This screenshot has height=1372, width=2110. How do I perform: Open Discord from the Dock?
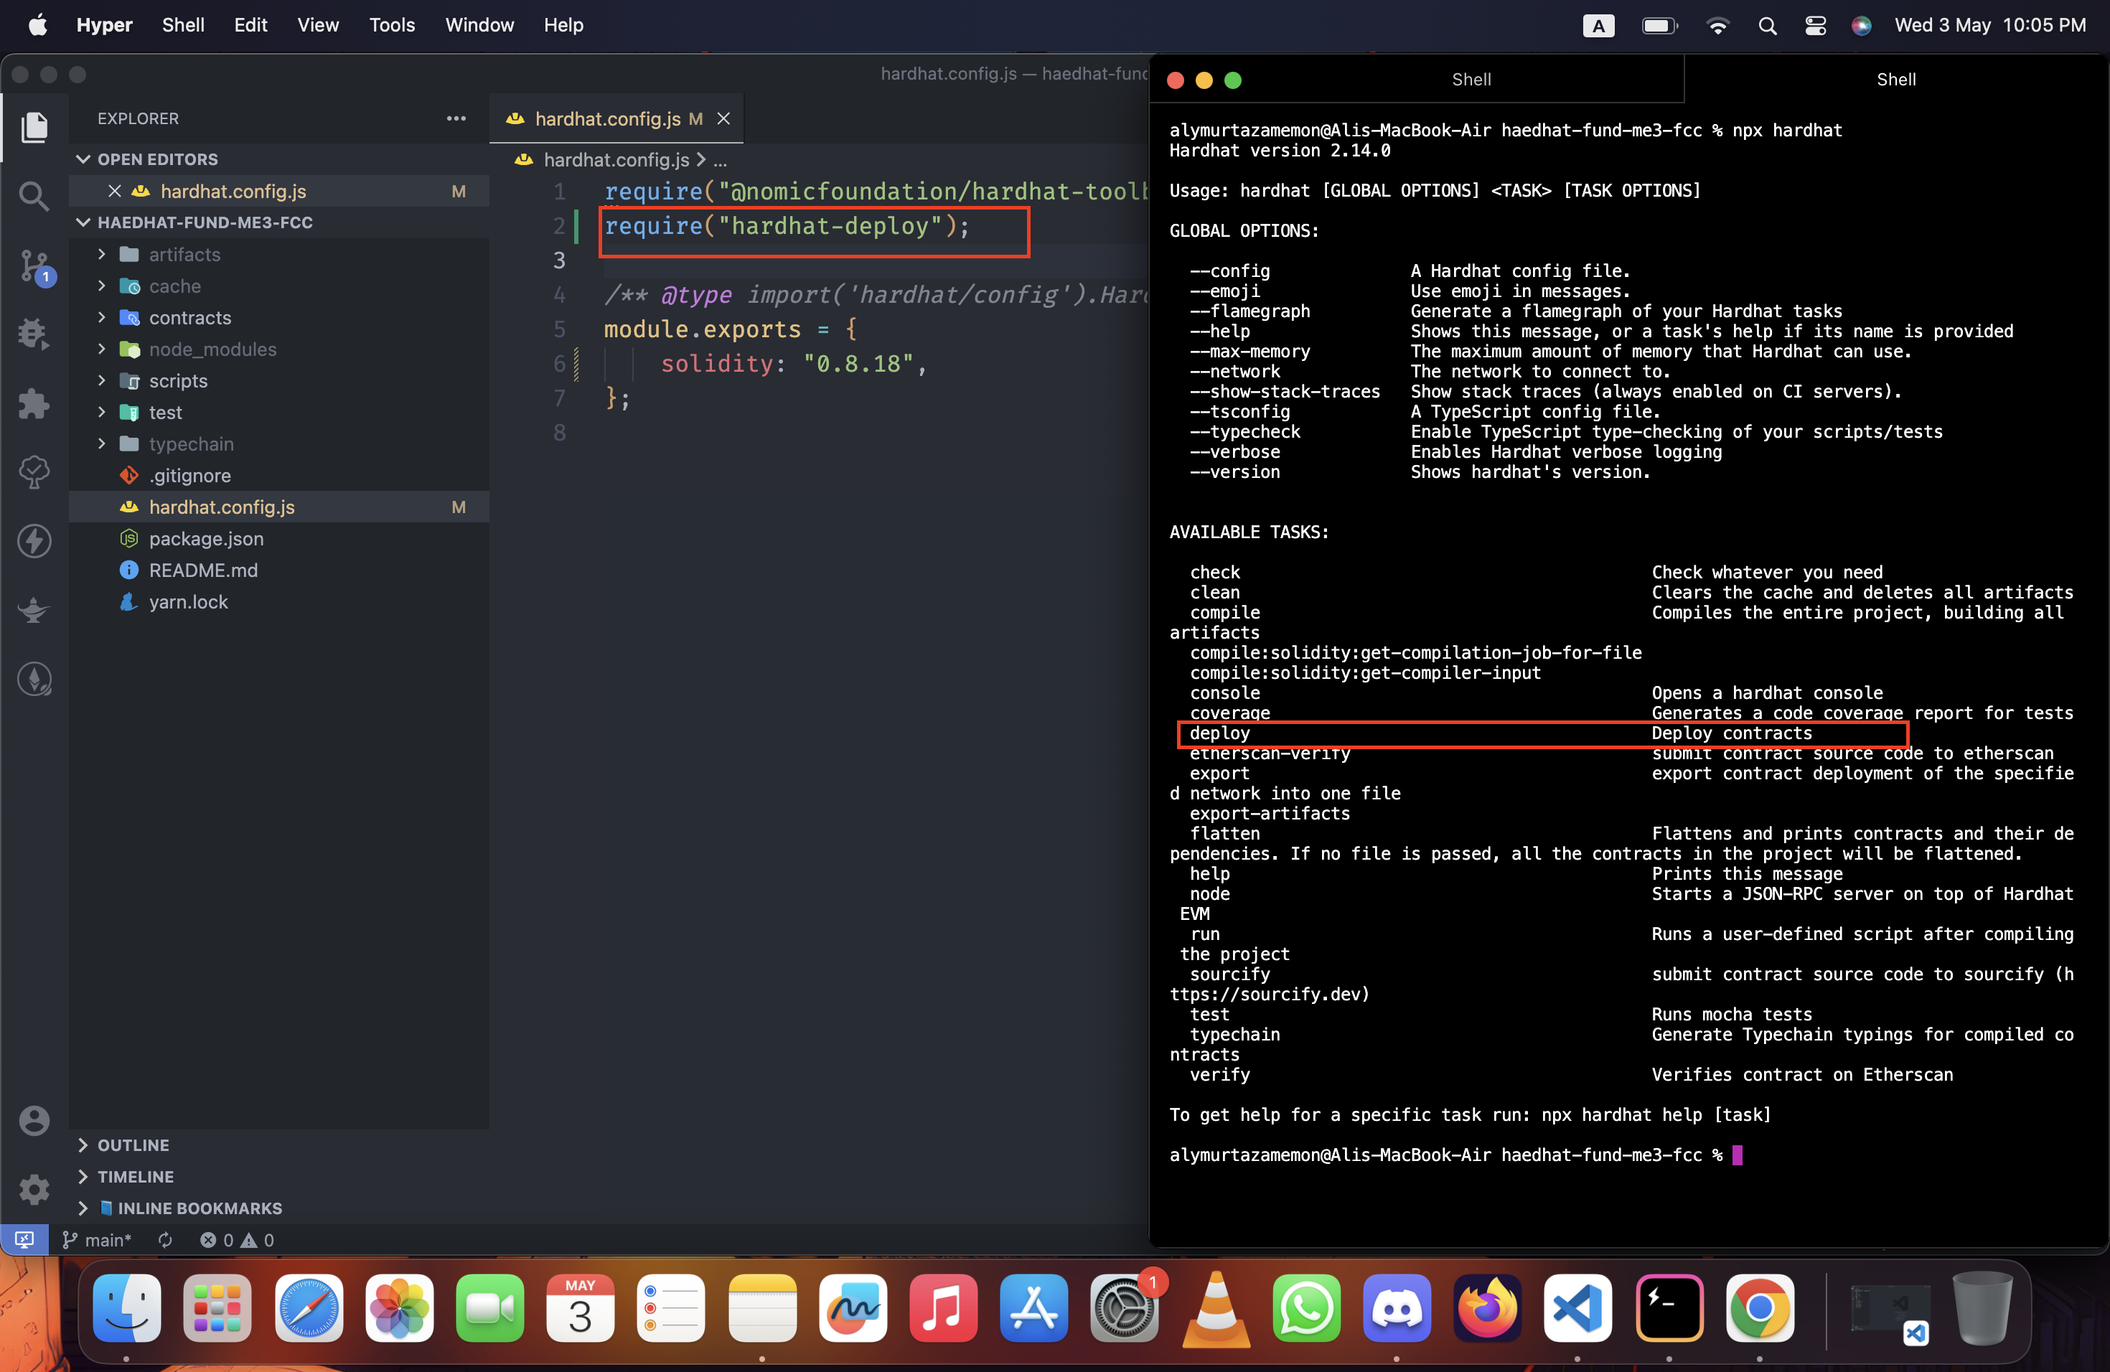coord(1397,1308)
